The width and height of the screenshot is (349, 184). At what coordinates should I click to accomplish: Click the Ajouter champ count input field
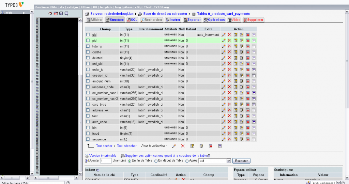106,160
